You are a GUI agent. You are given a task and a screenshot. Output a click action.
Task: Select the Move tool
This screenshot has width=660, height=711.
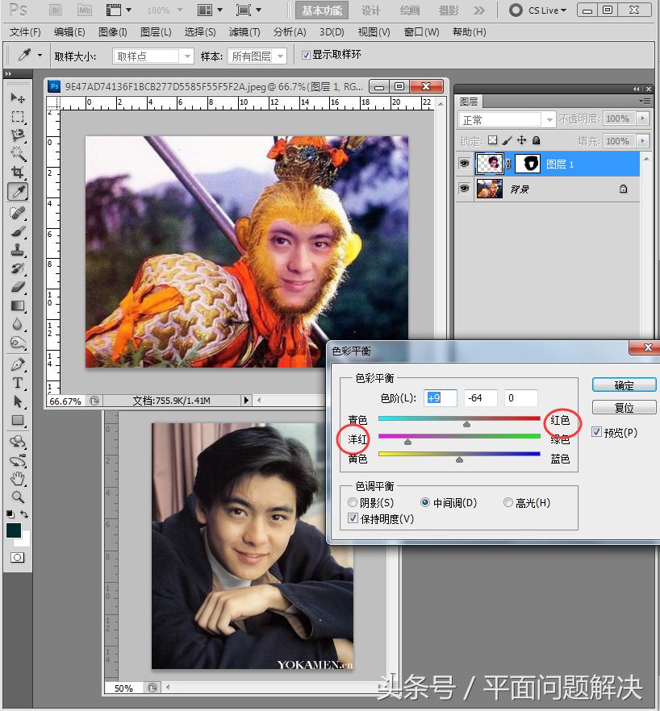18,98
